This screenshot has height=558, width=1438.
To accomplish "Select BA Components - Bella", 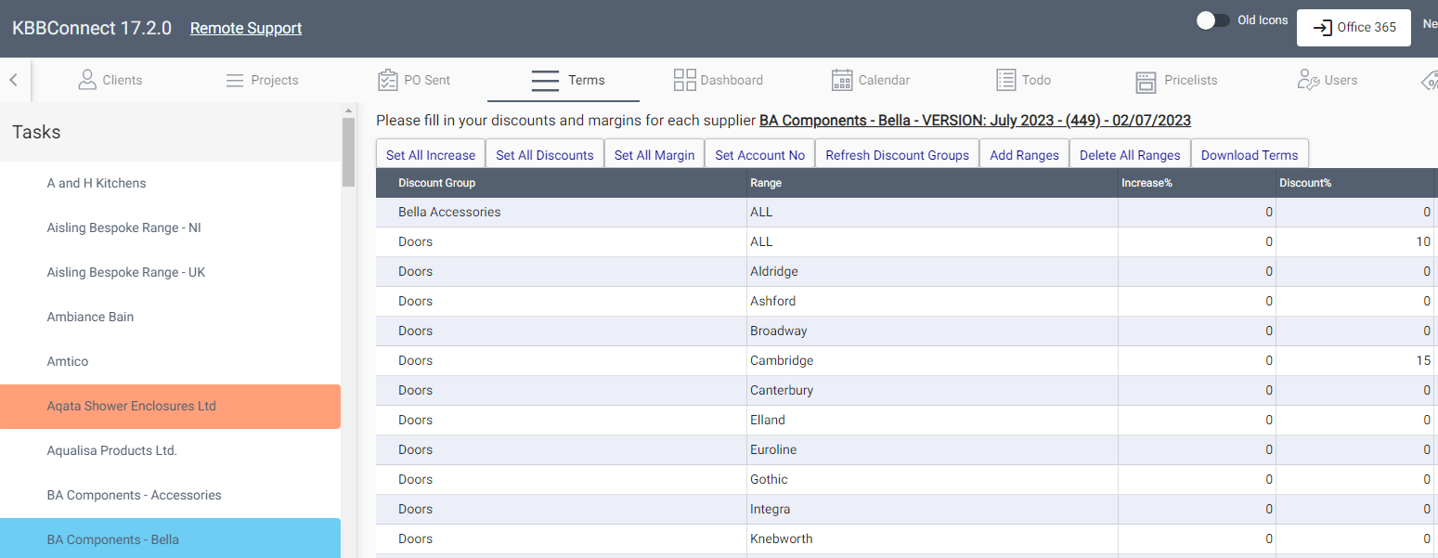I will [x=171, y=539].
